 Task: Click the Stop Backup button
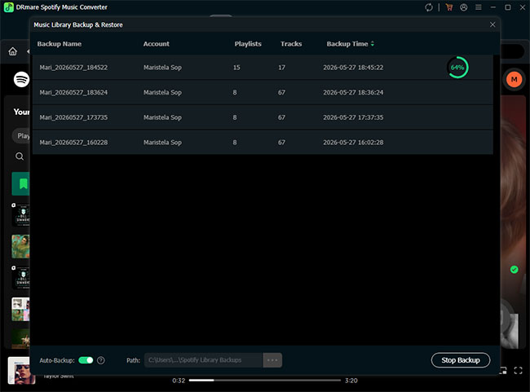pos(461,360)
